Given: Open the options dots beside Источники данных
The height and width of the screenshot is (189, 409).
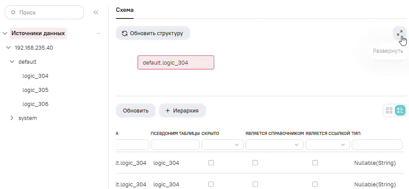Looking at the screenshot, I should pos(98,33).
